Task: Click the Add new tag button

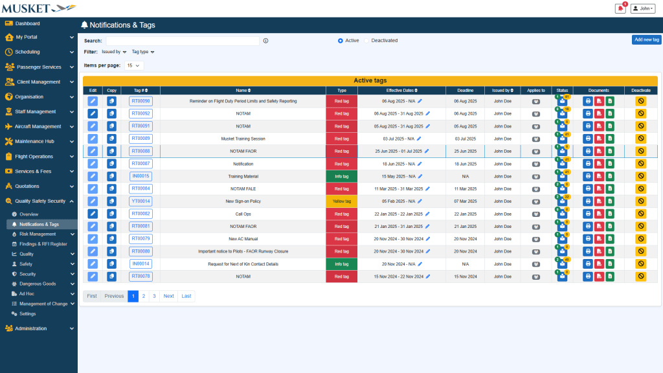Action: coord(646,40)
